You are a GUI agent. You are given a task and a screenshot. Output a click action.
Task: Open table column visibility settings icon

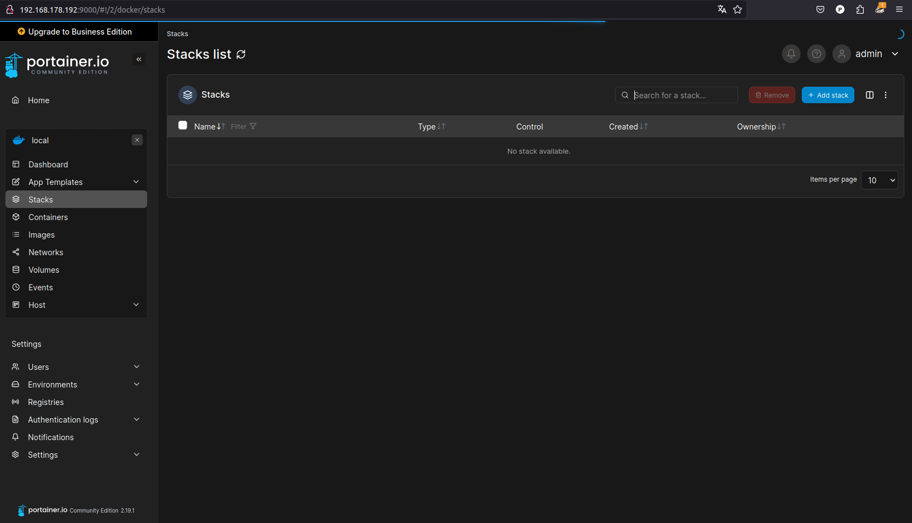coord(869,95)
